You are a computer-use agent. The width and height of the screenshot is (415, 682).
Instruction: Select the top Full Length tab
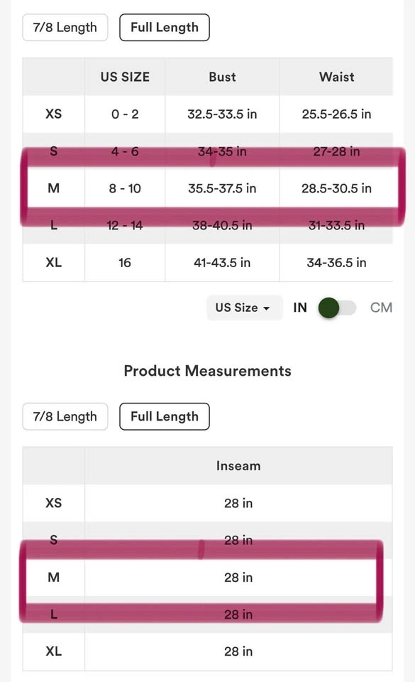(x=165, y=28)
